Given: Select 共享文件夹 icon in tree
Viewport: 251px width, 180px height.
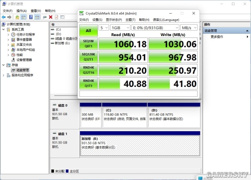Looking at the screenshot, I should tap(13, 45).
